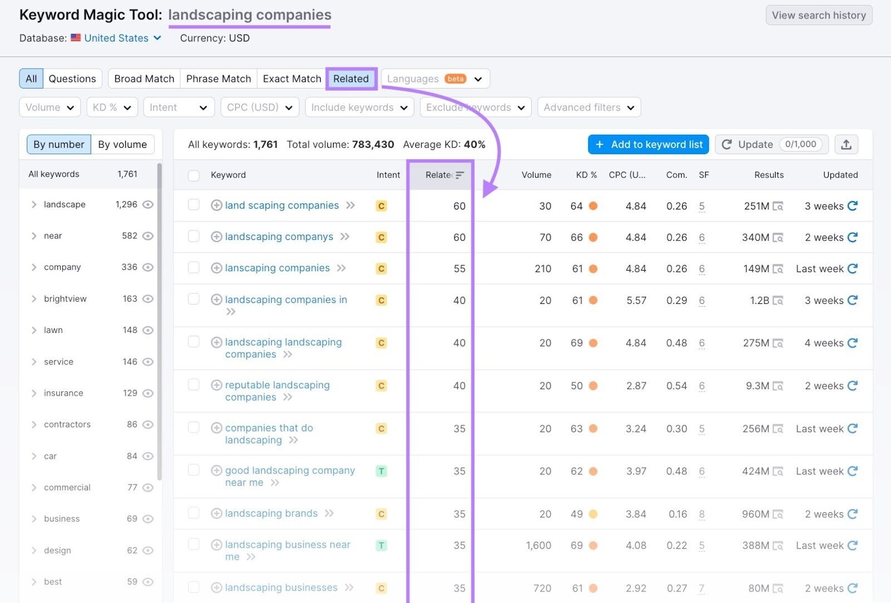Refresh metrics for 'lanscaping companies' row
Screen dimensions: 891x603
tap(853, 269)
